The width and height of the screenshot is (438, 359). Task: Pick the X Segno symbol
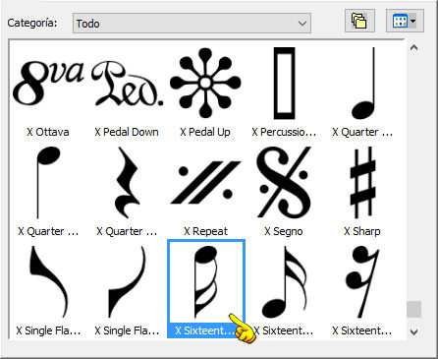[284, 182]
